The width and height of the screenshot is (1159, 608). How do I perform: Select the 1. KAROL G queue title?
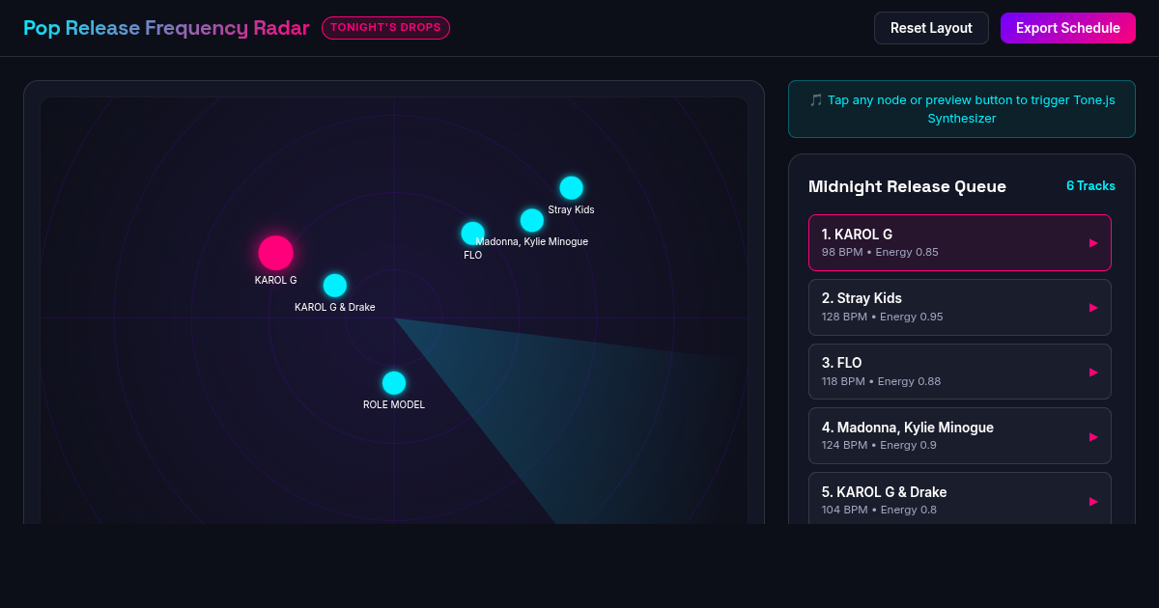pos(857,235)
